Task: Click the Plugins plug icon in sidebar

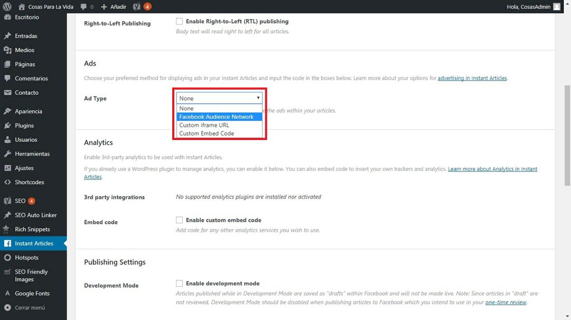Action: tap(7, 126)
